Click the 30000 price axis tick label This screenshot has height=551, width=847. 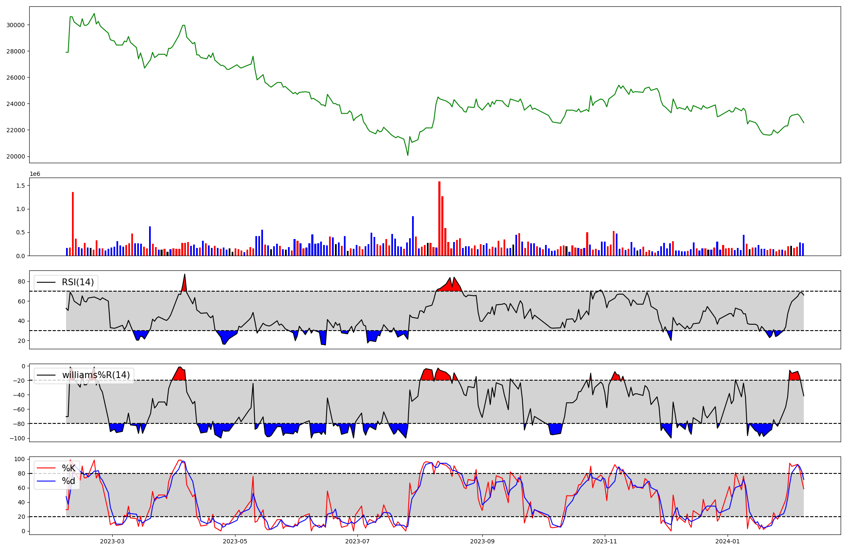tap(15, 25)
